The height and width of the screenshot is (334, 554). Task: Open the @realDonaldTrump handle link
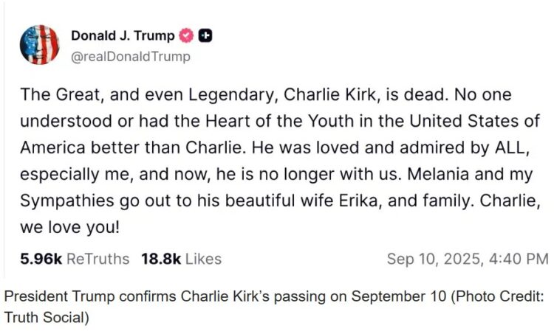point(130,56)
